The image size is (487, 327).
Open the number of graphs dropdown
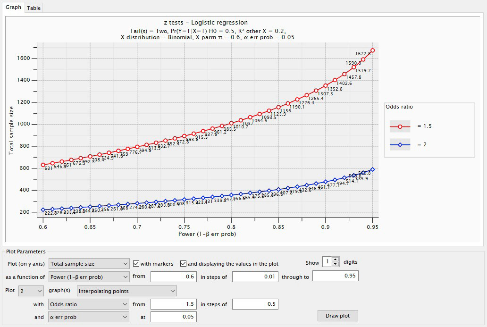[x=31, y=291]
